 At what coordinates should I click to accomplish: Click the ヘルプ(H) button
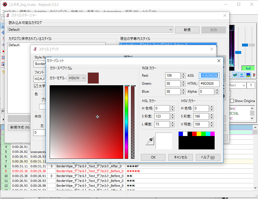click(208, 157)
